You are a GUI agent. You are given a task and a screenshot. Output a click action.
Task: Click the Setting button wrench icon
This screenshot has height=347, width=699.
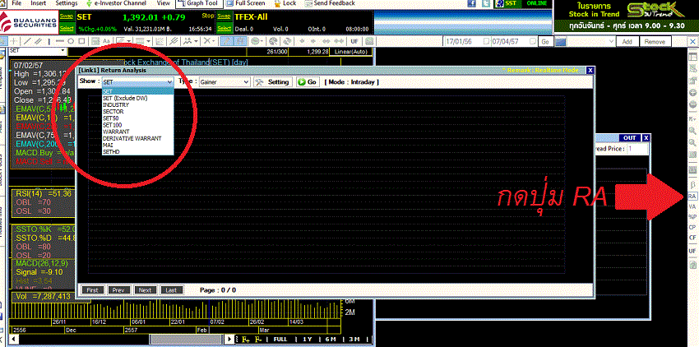pyautogui.click(x=274, y=82)
